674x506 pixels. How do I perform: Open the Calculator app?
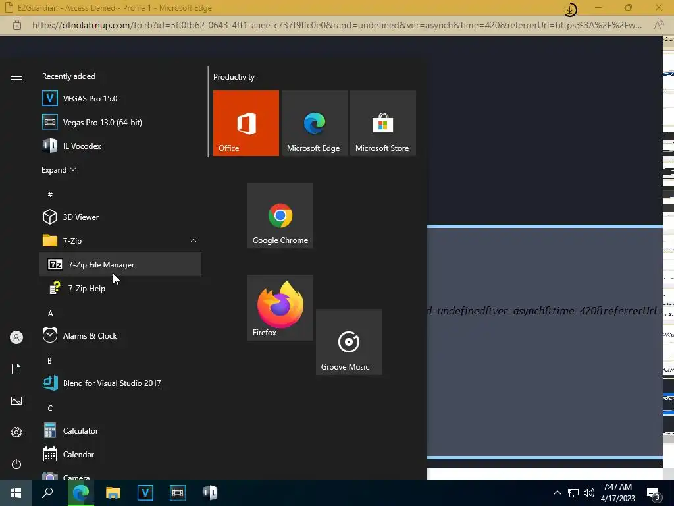(120, 430)
